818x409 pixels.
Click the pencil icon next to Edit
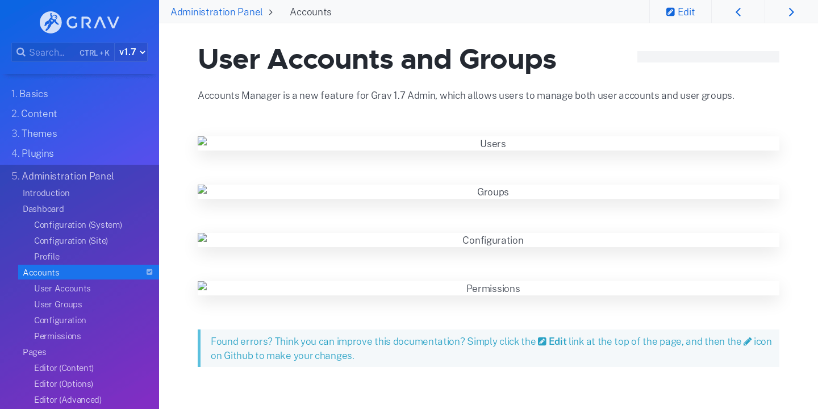[x=671, y=11]
